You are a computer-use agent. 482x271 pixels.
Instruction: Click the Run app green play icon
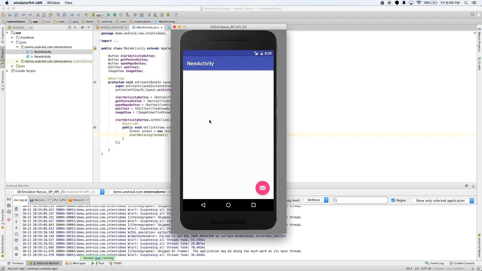click(108, 15)
